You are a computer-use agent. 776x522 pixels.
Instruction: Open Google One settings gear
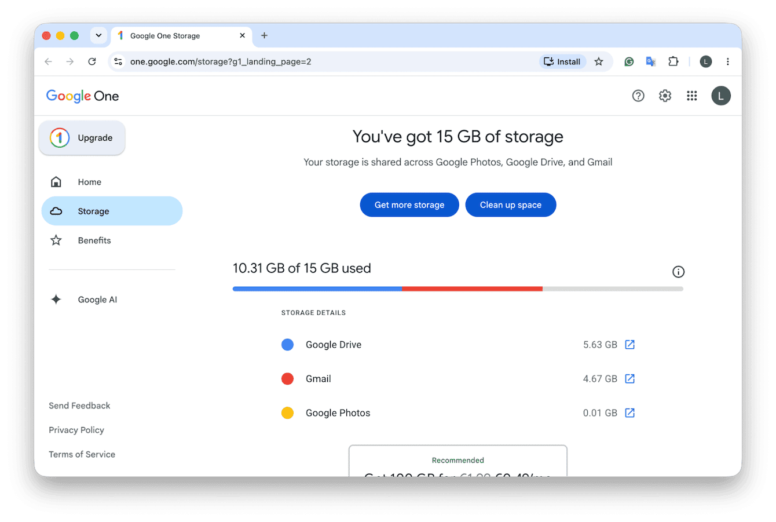665,96
